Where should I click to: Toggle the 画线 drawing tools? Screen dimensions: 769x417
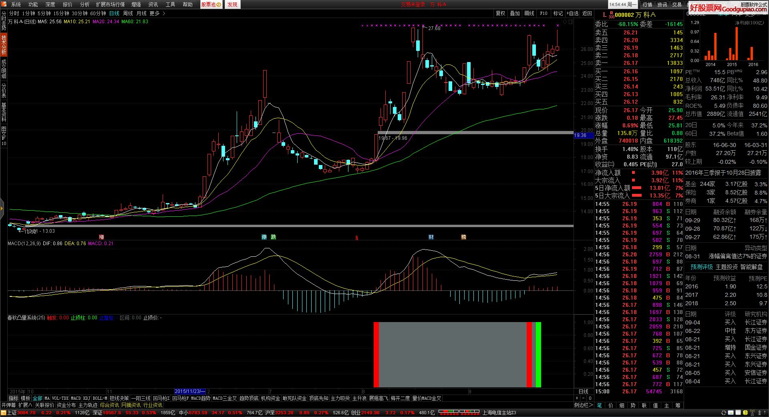coord(529,13)
